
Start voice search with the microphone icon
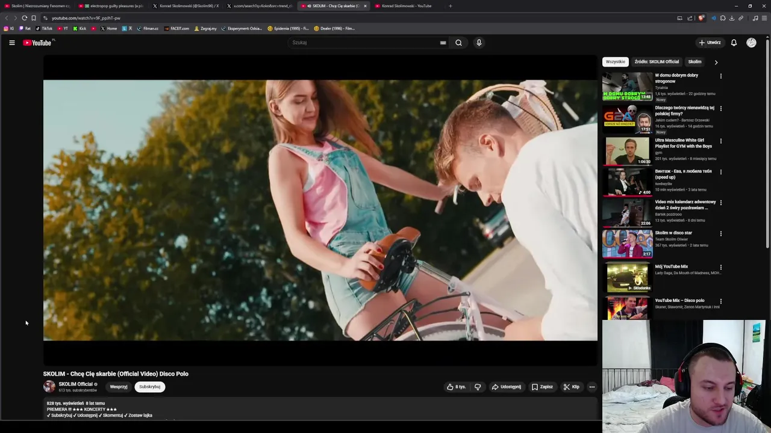point(479,43)
